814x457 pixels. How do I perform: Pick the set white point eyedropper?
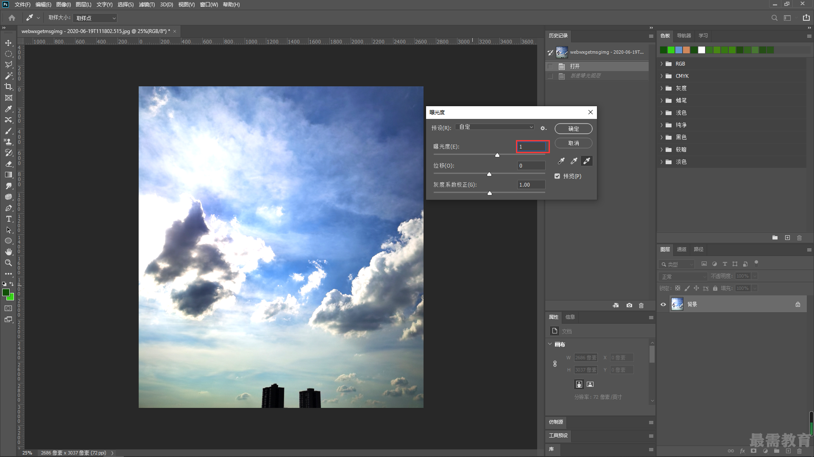[587, 161]
